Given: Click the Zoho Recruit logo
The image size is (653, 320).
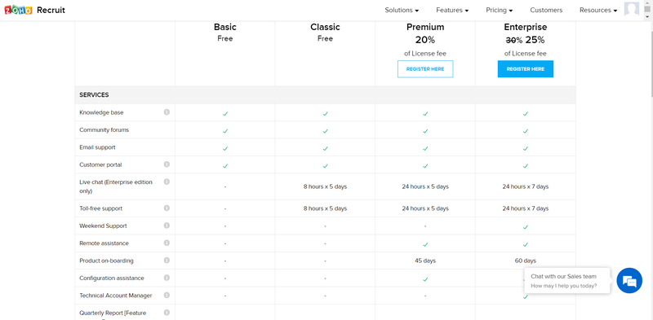Looking at the screenshot, I should 34,11.
